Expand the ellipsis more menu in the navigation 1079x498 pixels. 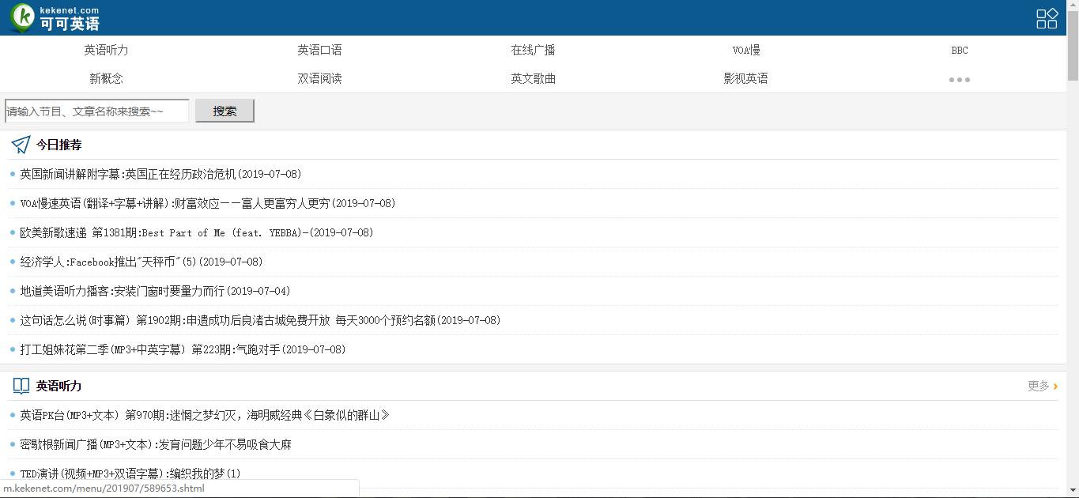959,78
